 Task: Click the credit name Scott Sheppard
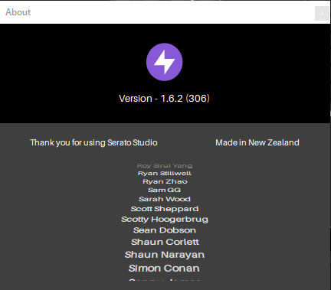tap(165, 209)
